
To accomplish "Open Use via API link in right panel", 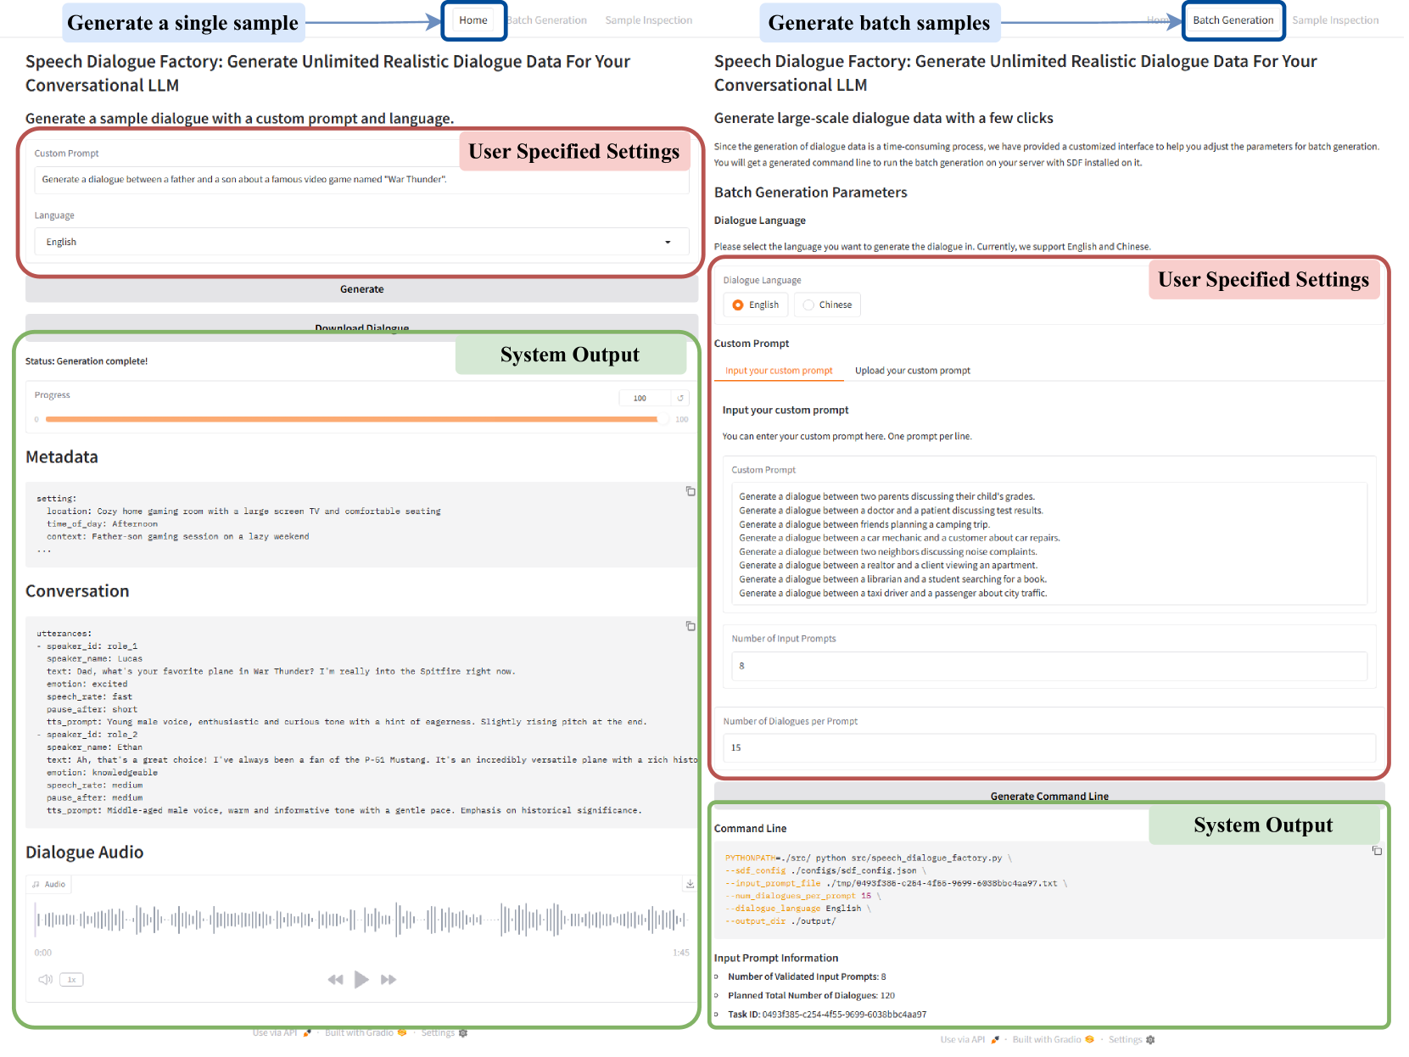I will coord(970,1040).
